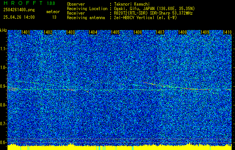Viewport: 235px width, 150px height.
Task: Click the HROFFT 1.0.0 title text
Action: (29, 3)
